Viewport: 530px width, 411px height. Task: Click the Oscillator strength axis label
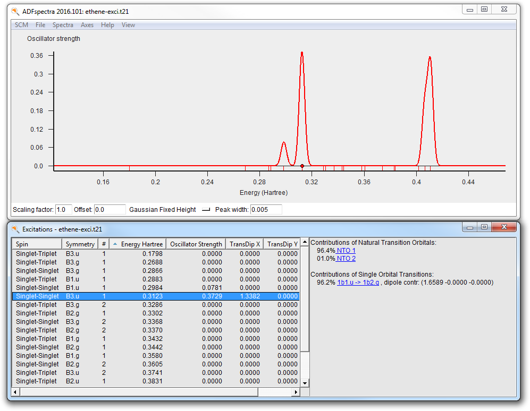tap(53, 39)
